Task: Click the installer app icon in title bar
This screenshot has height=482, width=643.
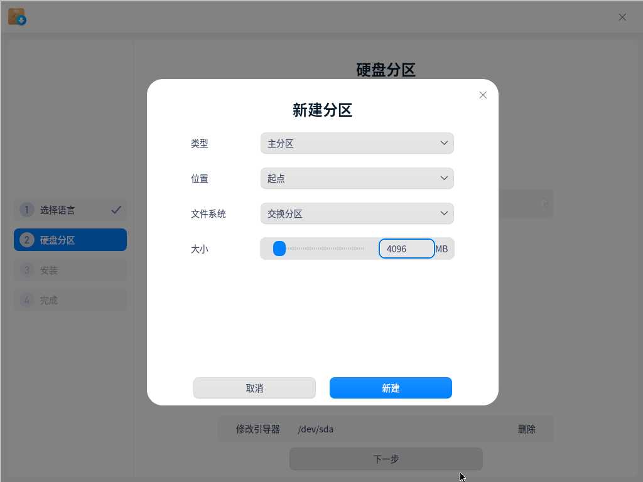Action: click(17, 17)
